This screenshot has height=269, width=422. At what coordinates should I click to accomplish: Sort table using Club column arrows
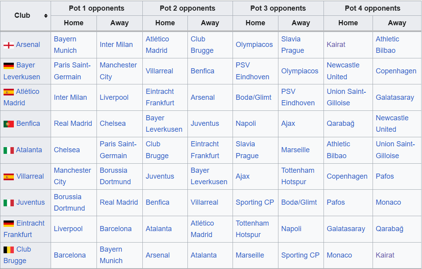pos(46,16)
